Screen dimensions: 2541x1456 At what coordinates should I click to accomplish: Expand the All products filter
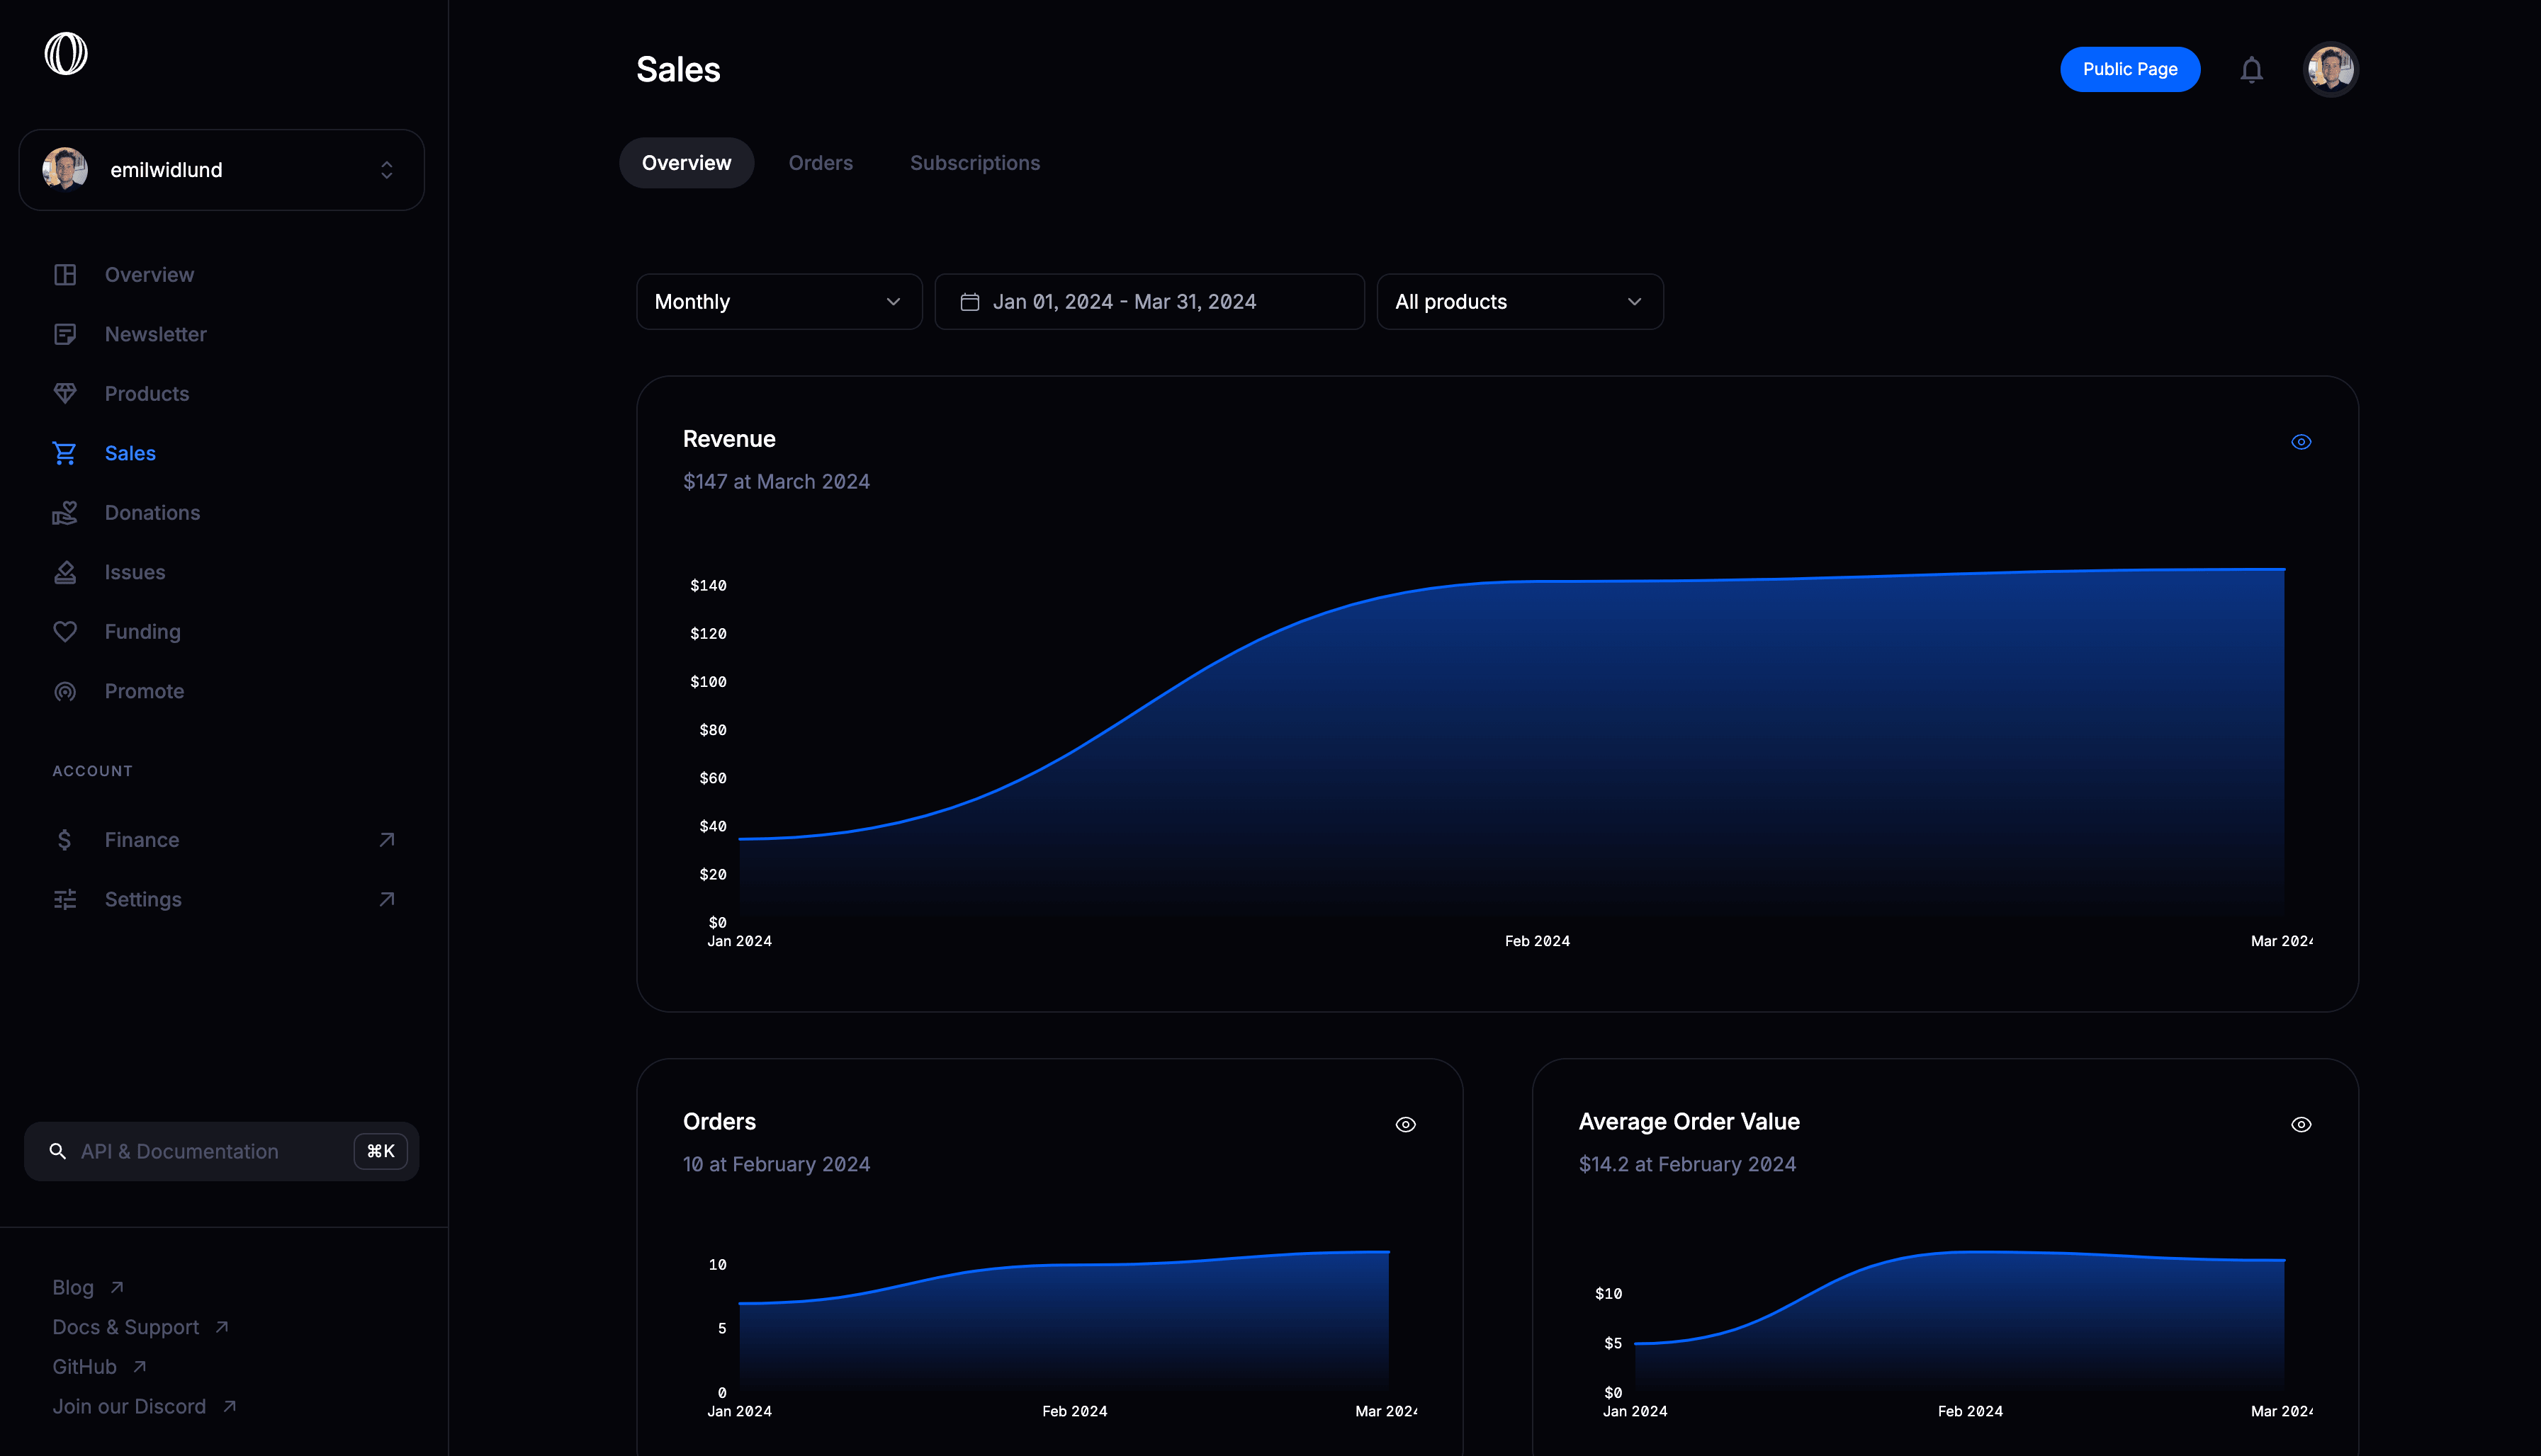(x=1520, y=301)
